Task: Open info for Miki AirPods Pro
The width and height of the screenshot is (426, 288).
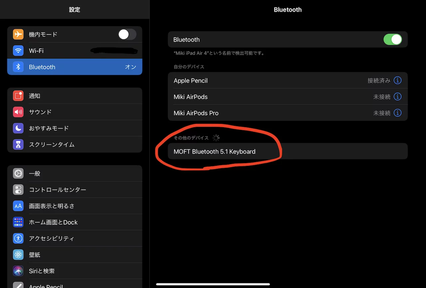Action: 397,113
